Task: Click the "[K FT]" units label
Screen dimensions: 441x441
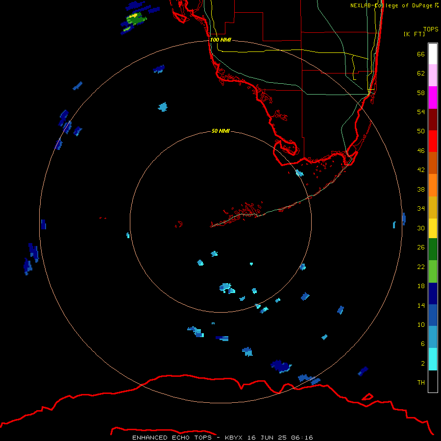Action: tap(414, 34)
